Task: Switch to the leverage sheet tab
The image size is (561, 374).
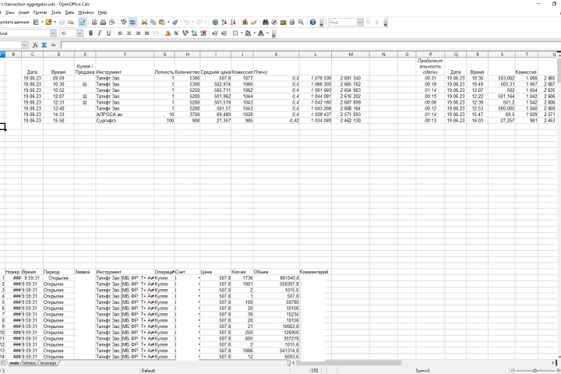Action: 48,363
